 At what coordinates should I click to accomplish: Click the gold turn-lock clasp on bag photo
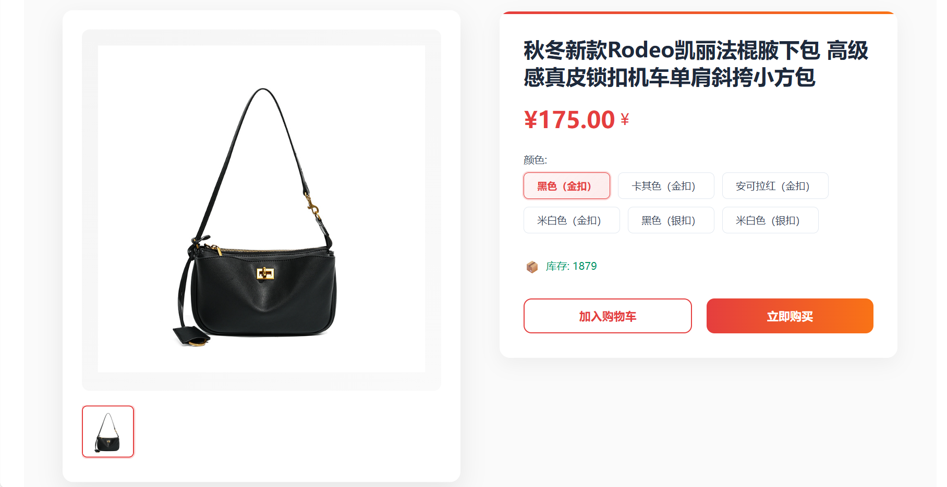point(265,273)
